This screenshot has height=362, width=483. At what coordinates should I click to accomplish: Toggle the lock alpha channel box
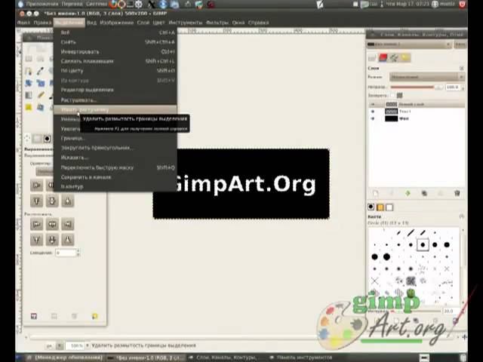pyautogui.click(x=400, y=96)
